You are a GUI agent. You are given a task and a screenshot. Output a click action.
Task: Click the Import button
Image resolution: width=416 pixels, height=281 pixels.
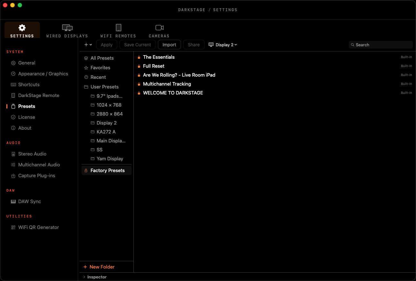click(x=169, y=45)
